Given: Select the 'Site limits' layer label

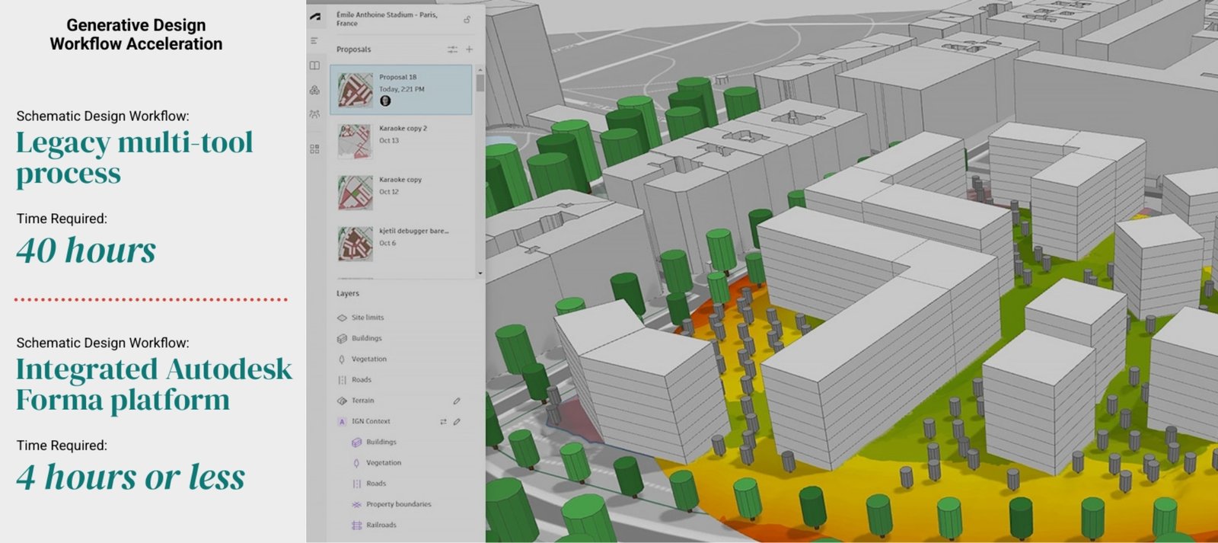Looking at the screenshot, I should coord(368,318).
